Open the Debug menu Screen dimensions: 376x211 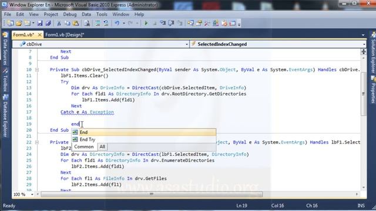click(x=70, y=14)
